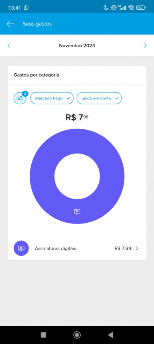
Task: Tap the Android home circle button
Action: point(77,335)
